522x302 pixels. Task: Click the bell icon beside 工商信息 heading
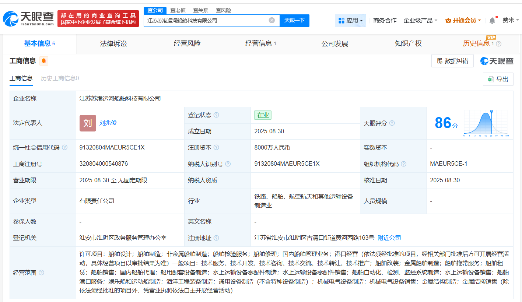44,61
